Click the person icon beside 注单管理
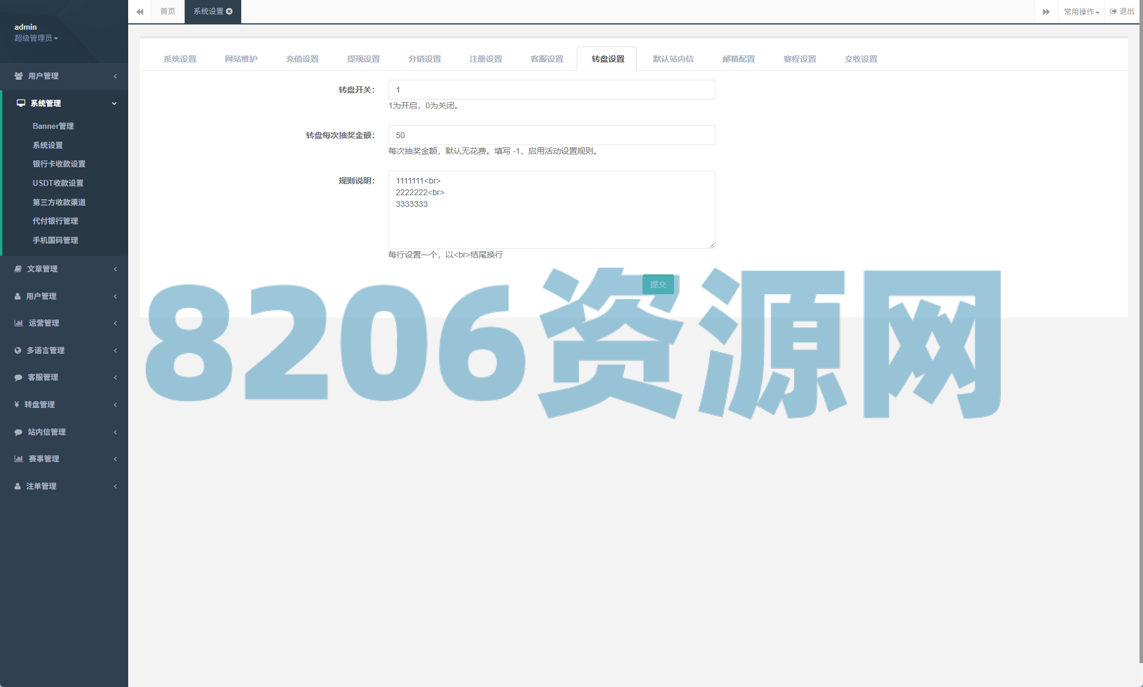This screenshot has width=1143, height=687. click(17, 486)
